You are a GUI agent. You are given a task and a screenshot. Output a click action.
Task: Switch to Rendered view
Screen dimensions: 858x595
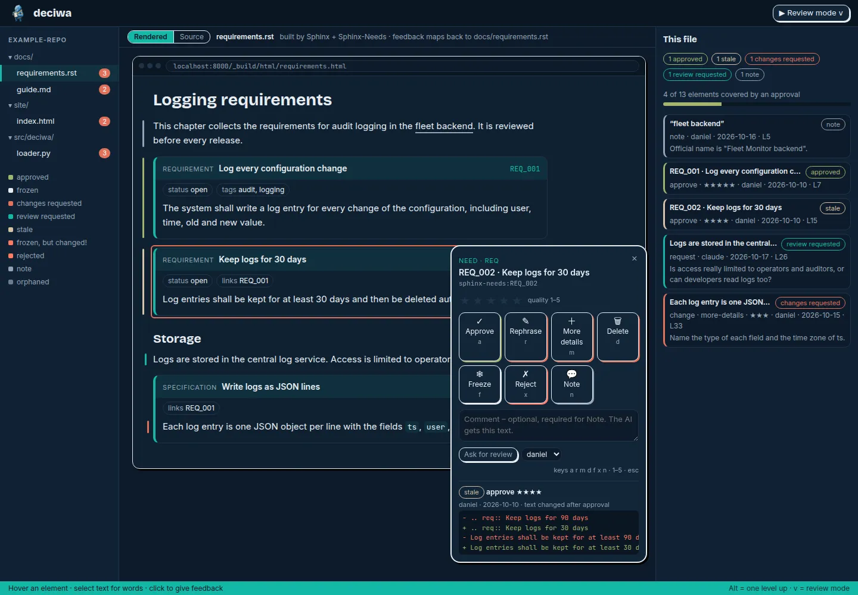pyautogui.click(x=151, y=37)
